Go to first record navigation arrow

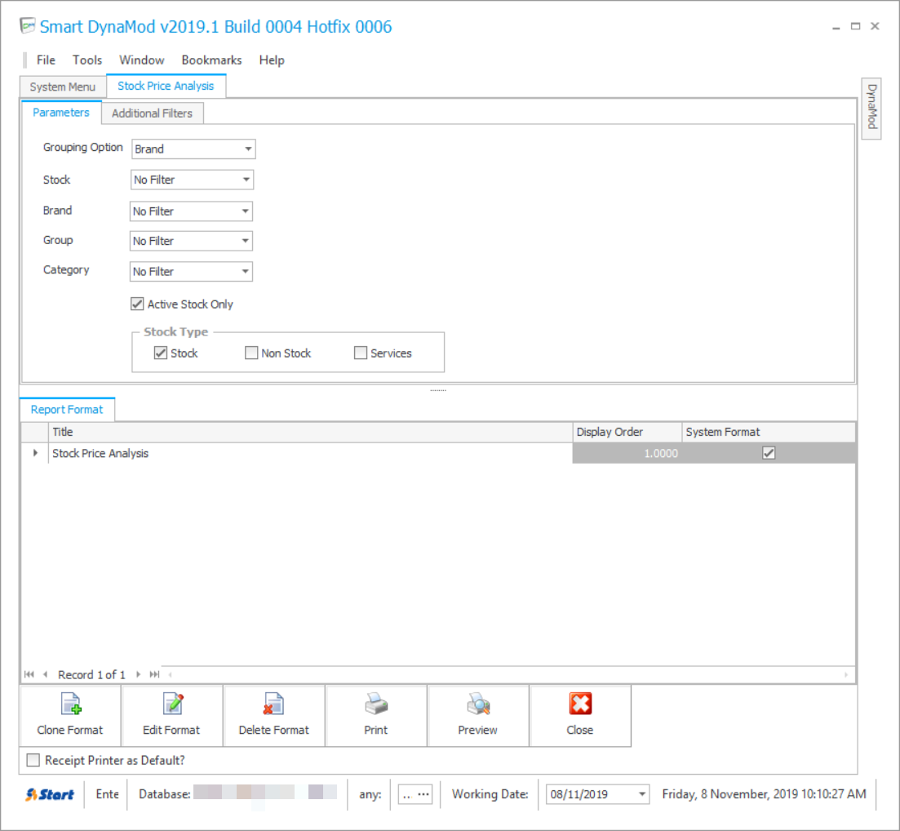pyautogui.click(x=29, y=674)
